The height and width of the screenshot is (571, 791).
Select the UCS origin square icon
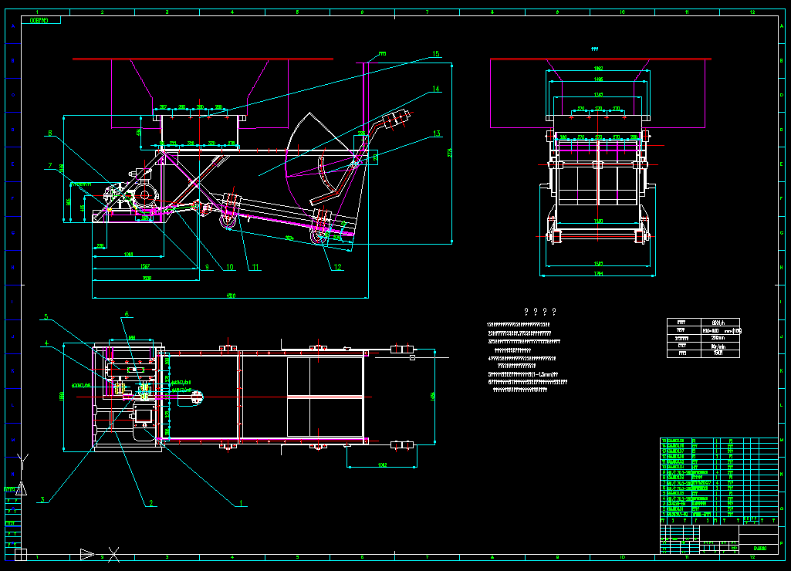pos(21,555)
